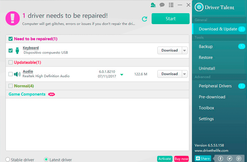Expand the Audio version selection dropdown
247x162 pixels.
click(x=121, y=74)
